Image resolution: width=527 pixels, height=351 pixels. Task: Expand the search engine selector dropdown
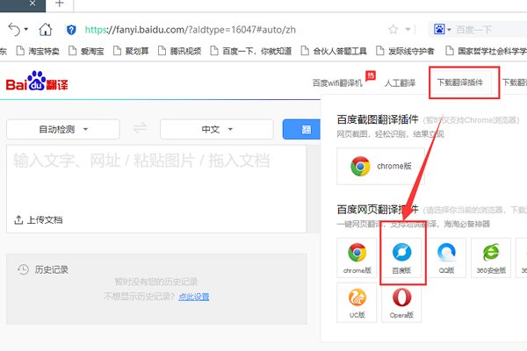449,30
